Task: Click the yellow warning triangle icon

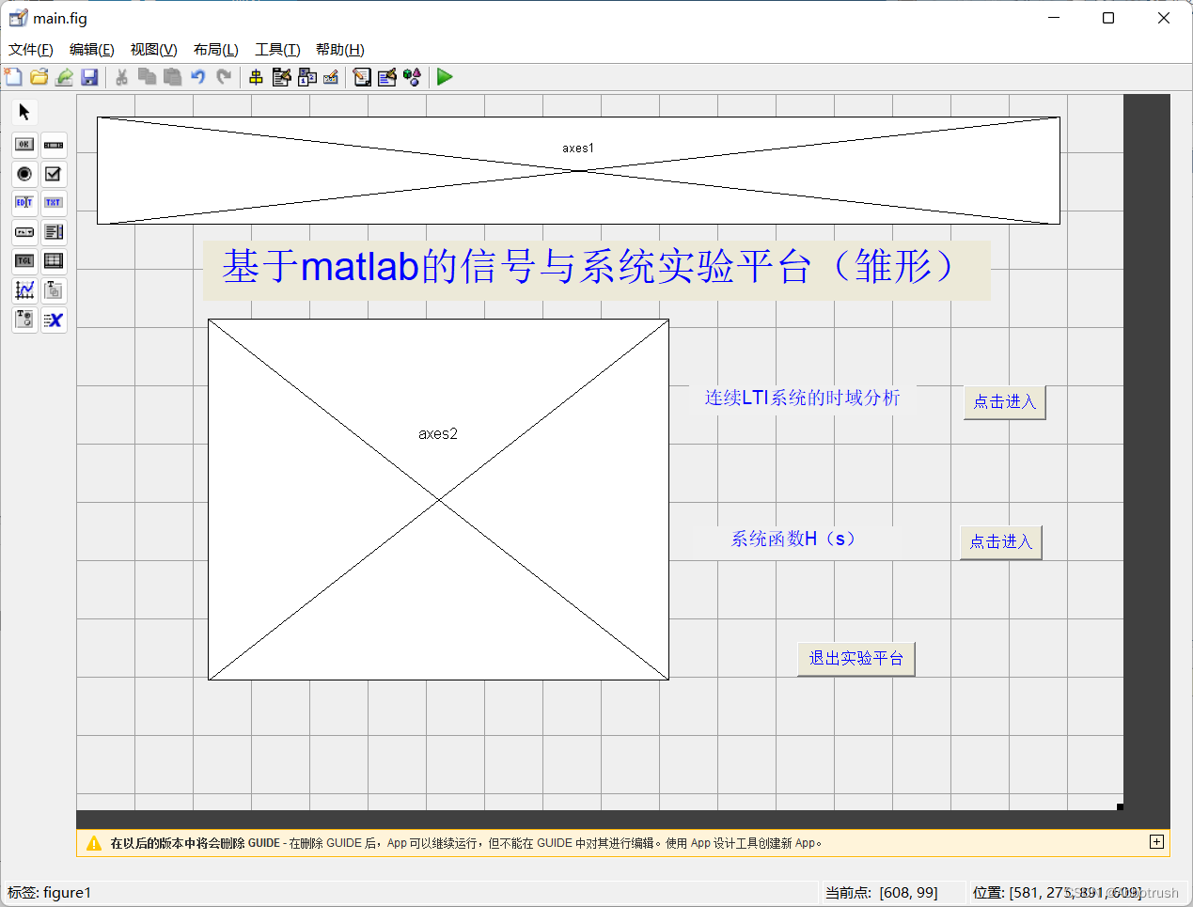Action: pyautogui.click(x=94, y=843)
